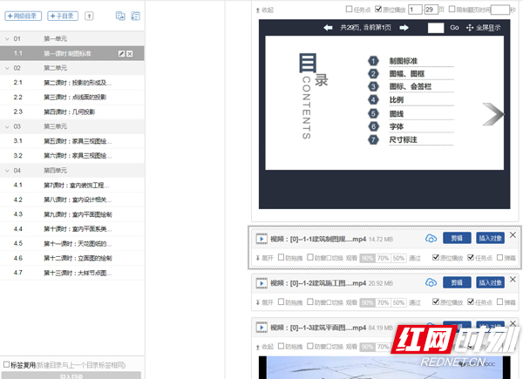Click Go button in slide viewer
The height and width of the screenshot is (379, 523).
(x=454, y=28)
